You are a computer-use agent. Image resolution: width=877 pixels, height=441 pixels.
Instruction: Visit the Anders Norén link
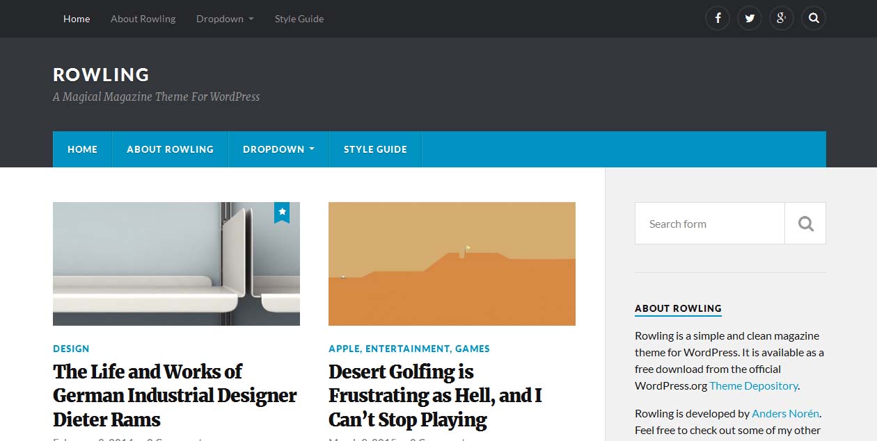pos(786,413)
